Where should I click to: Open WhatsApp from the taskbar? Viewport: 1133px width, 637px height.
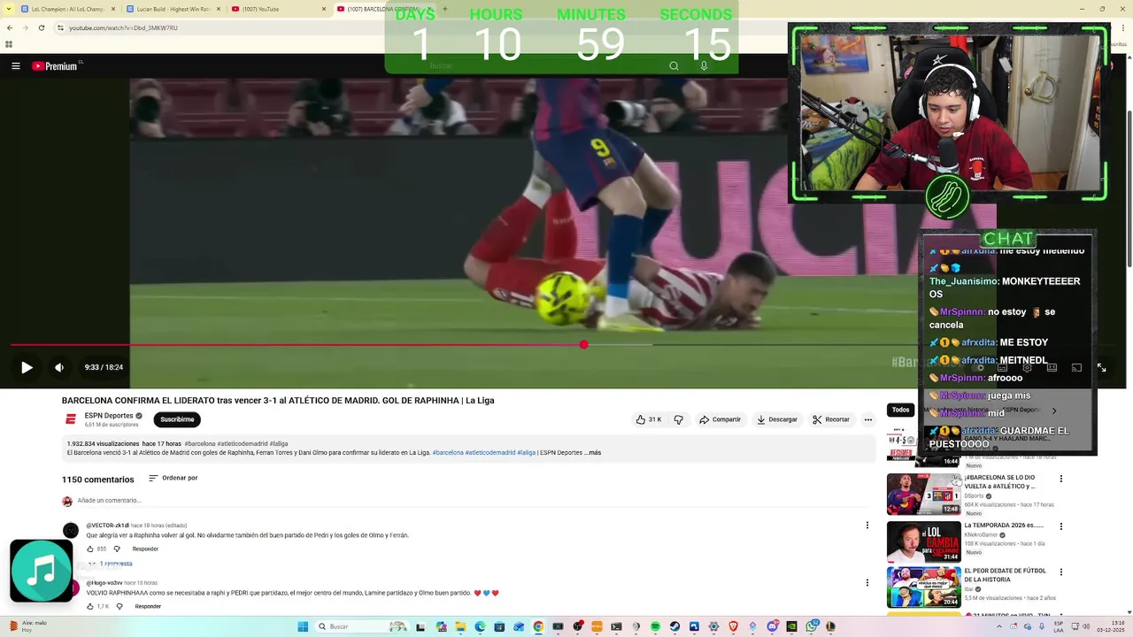pyautogui.click(x=812, y=626)
